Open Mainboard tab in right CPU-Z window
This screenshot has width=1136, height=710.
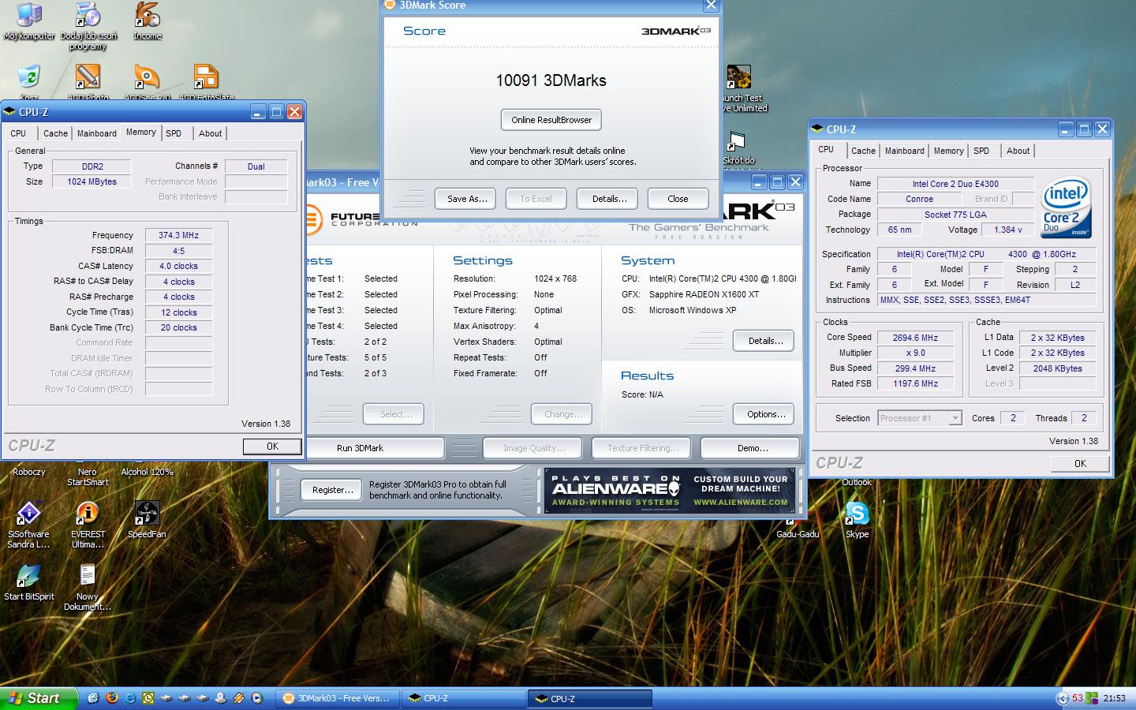[x=904, y=151]
